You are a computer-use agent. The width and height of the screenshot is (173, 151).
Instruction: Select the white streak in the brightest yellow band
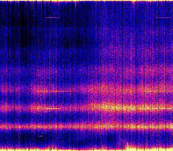click(x=52, y=109)
